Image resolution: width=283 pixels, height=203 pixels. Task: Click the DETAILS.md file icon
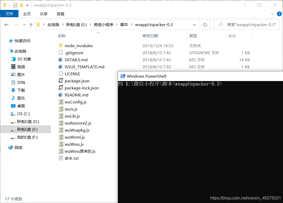61,60
